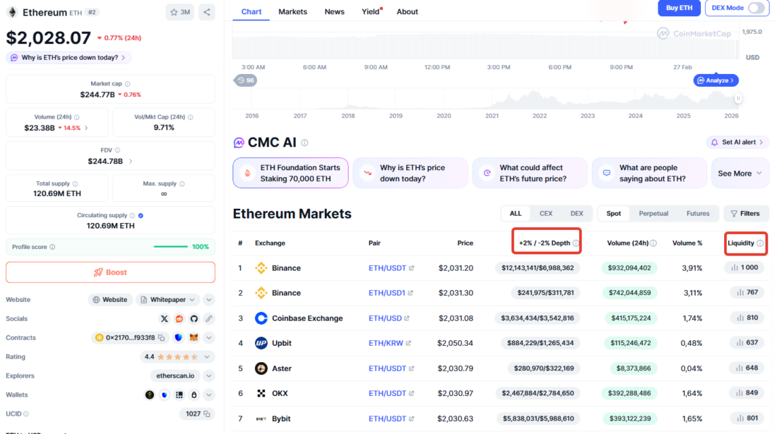Click the Analyze button on chart
Image resolution: width=777 pixels, height=434 pixels.
716,80
